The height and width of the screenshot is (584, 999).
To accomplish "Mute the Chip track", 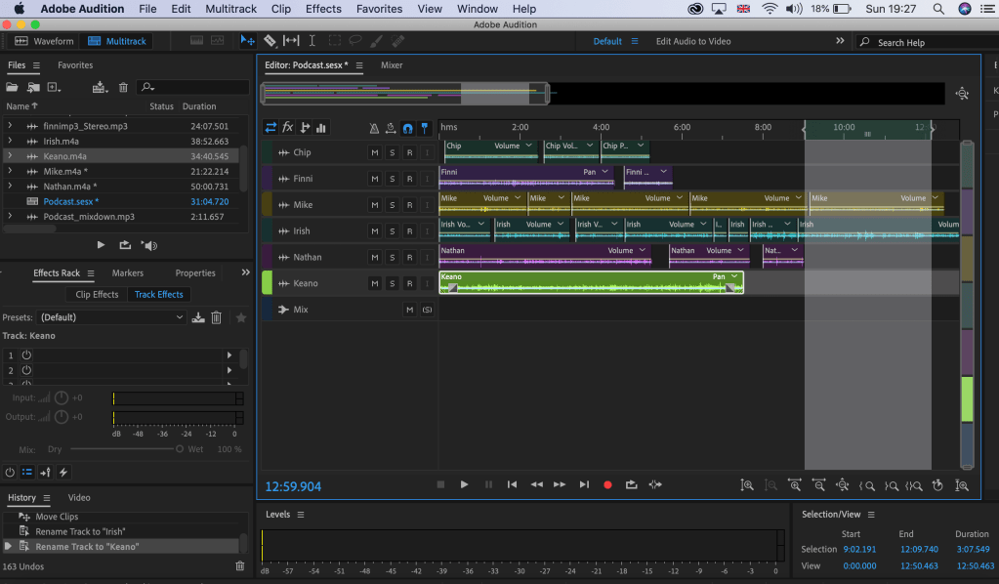I will coord(374,152).
